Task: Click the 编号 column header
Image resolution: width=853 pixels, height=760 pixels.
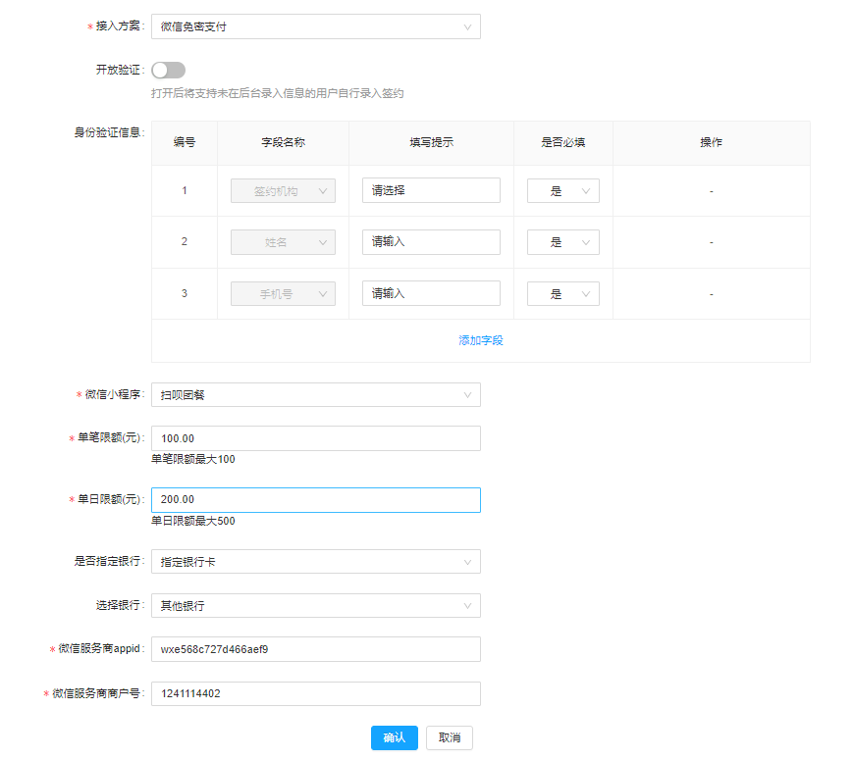Action: coord(185,142)
